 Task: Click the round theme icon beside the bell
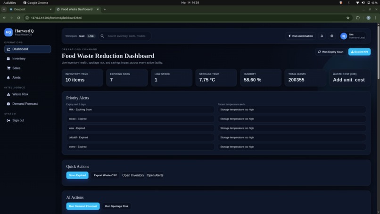(x=332, y=36)
